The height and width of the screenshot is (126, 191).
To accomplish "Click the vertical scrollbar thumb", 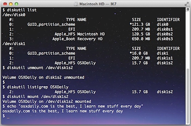I will coord(188,96).
